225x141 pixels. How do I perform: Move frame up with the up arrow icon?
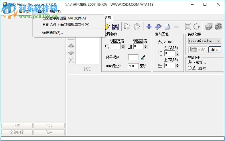tap(71, 46)
